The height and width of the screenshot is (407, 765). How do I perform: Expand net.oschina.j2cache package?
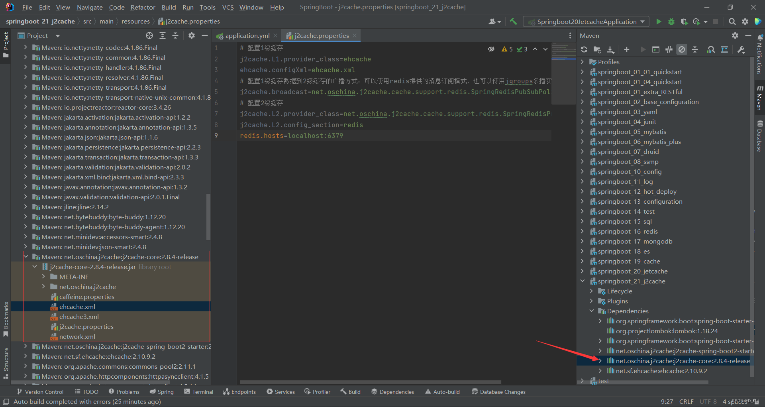[x=43, y=287]
